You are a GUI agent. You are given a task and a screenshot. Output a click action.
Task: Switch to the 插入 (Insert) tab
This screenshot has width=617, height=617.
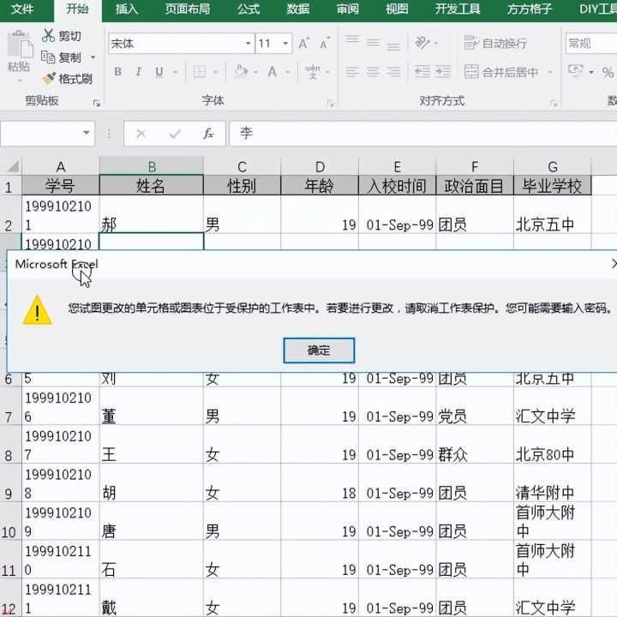coord(127,9)
